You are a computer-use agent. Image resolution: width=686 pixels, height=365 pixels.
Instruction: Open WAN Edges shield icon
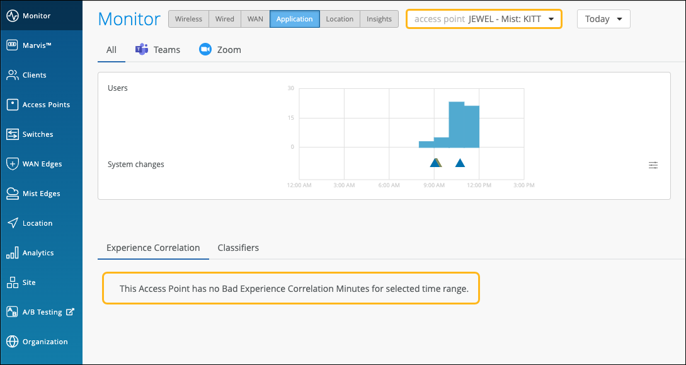[12, 164]
